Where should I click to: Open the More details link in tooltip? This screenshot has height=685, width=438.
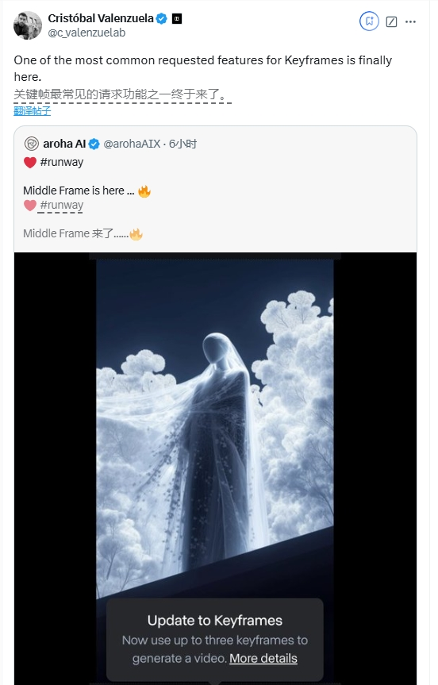[x=263, y=658]
